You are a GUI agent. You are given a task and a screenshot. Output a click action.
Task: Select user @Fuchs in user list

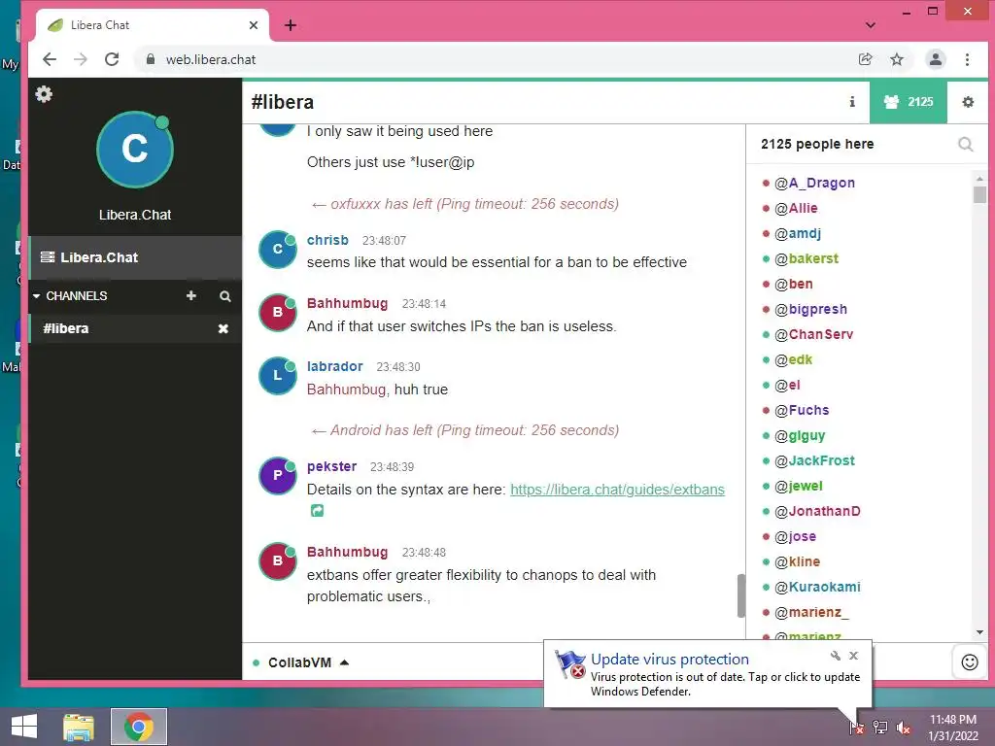(802, 411)
